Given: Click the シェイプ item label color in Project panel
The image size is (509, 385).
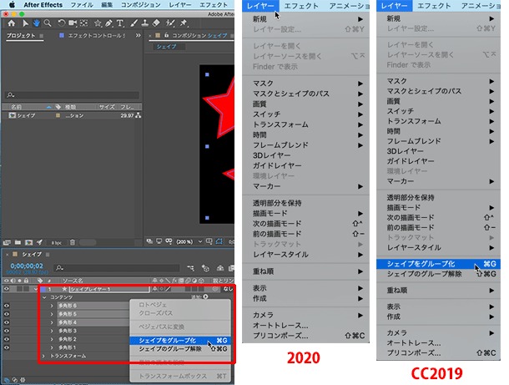Looking at the screenshot, I should click(58, 115).
